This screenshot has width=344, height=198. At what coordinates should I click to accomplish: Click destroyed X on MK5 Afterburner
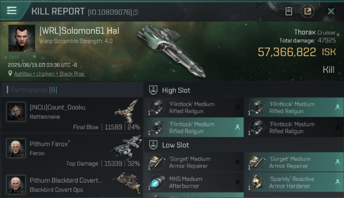(x=237, y=182)
